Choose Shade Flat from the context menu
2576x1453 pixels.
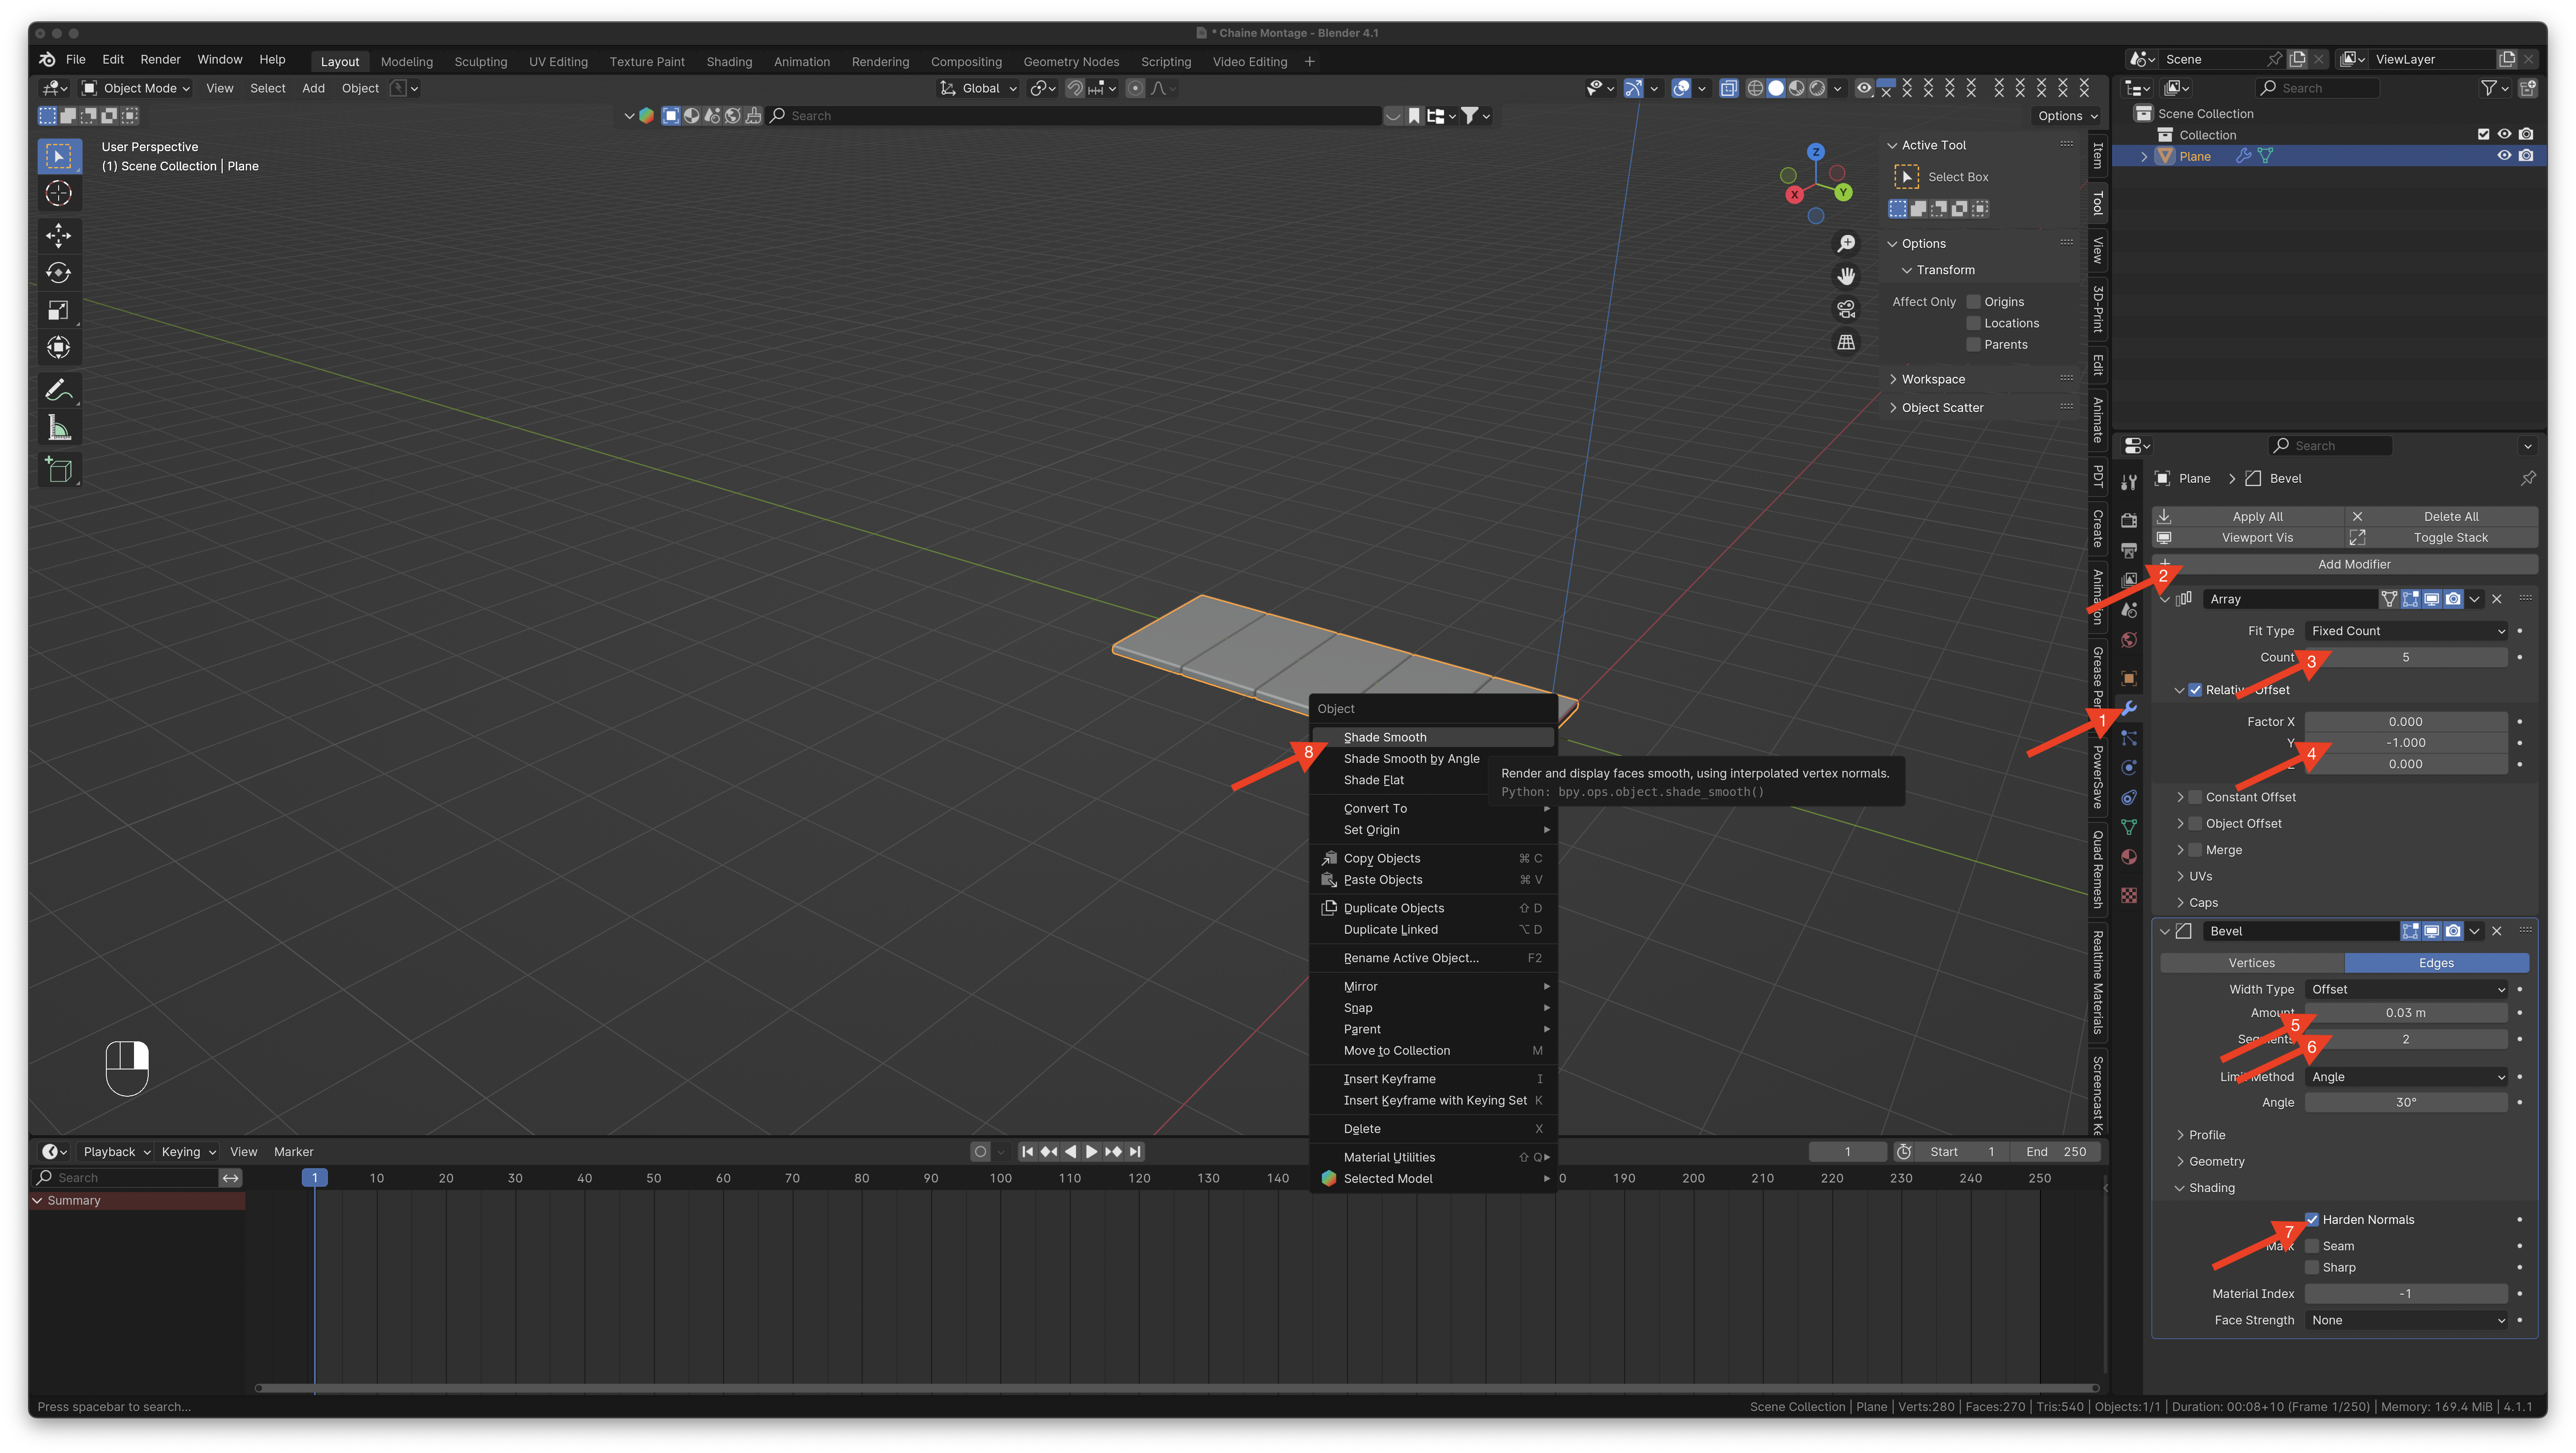coord(1400,780)
